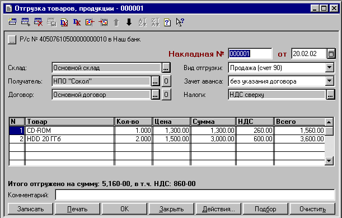Click the Кол-во column header
Viewport: 342px width, 218px height.
tap(133, 122)
